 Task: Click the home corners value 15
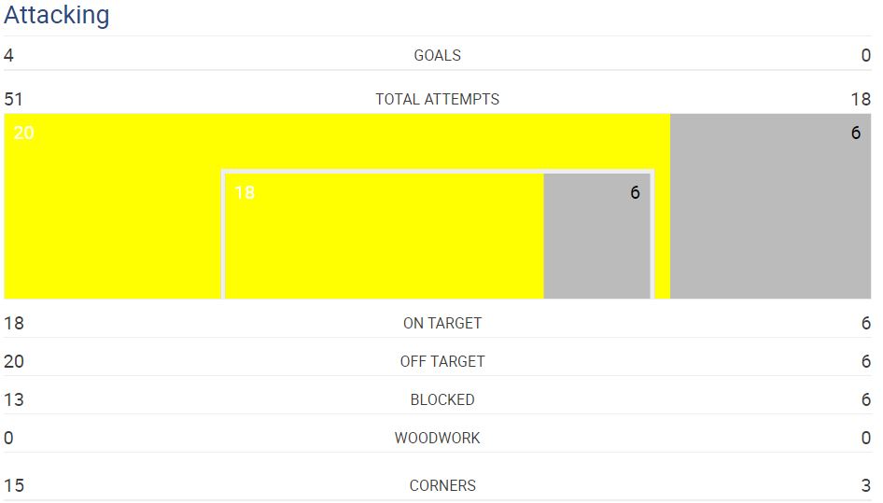[x=14, y=485]
